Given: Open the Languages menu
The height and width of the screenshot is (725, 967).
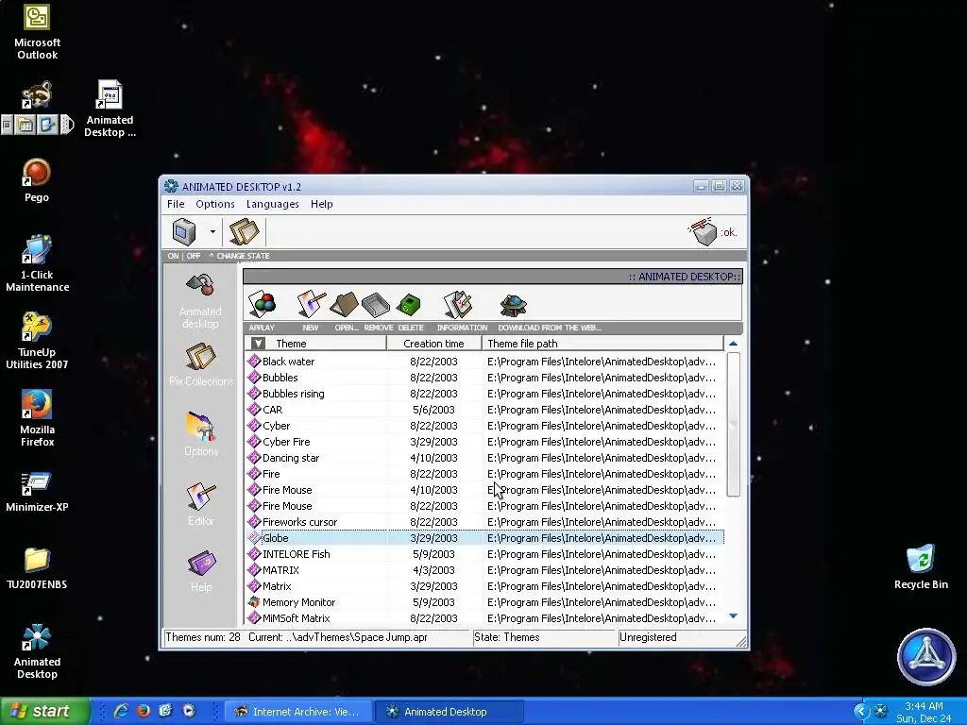Looking at the screenshot, I should click(273, 204).
